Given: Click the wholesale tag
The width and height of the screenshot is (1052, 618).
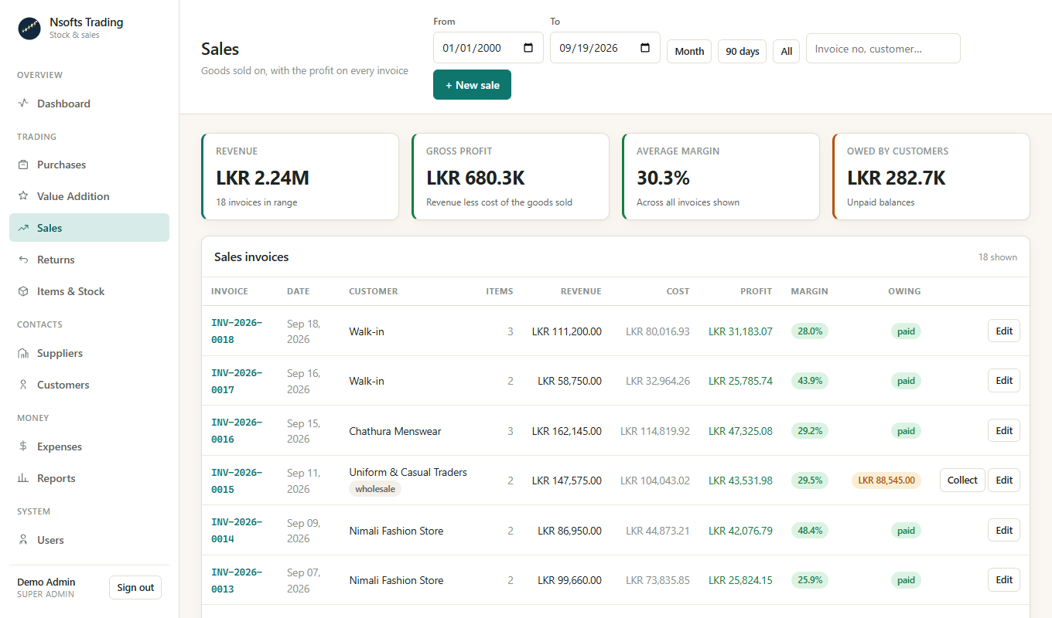Looking at the screenshot, I should [x=375, y=489].
